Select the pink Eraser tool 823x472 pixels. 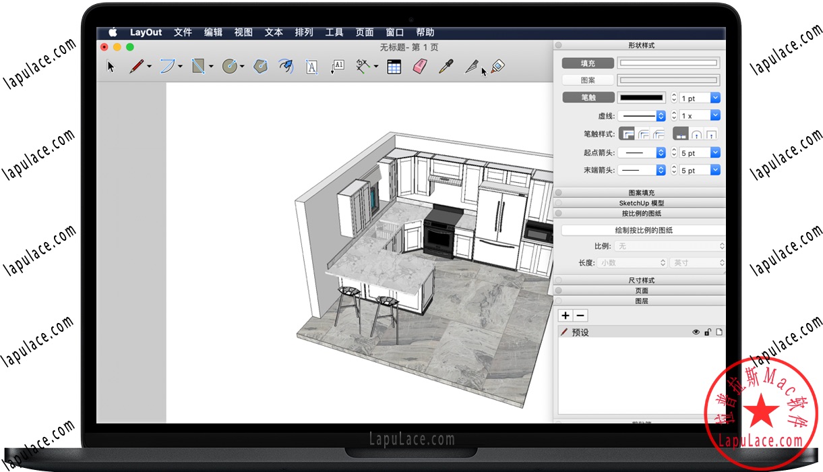click(419, 66)
